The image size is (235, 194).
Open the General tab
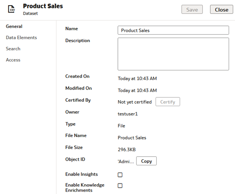coord(14,26)
